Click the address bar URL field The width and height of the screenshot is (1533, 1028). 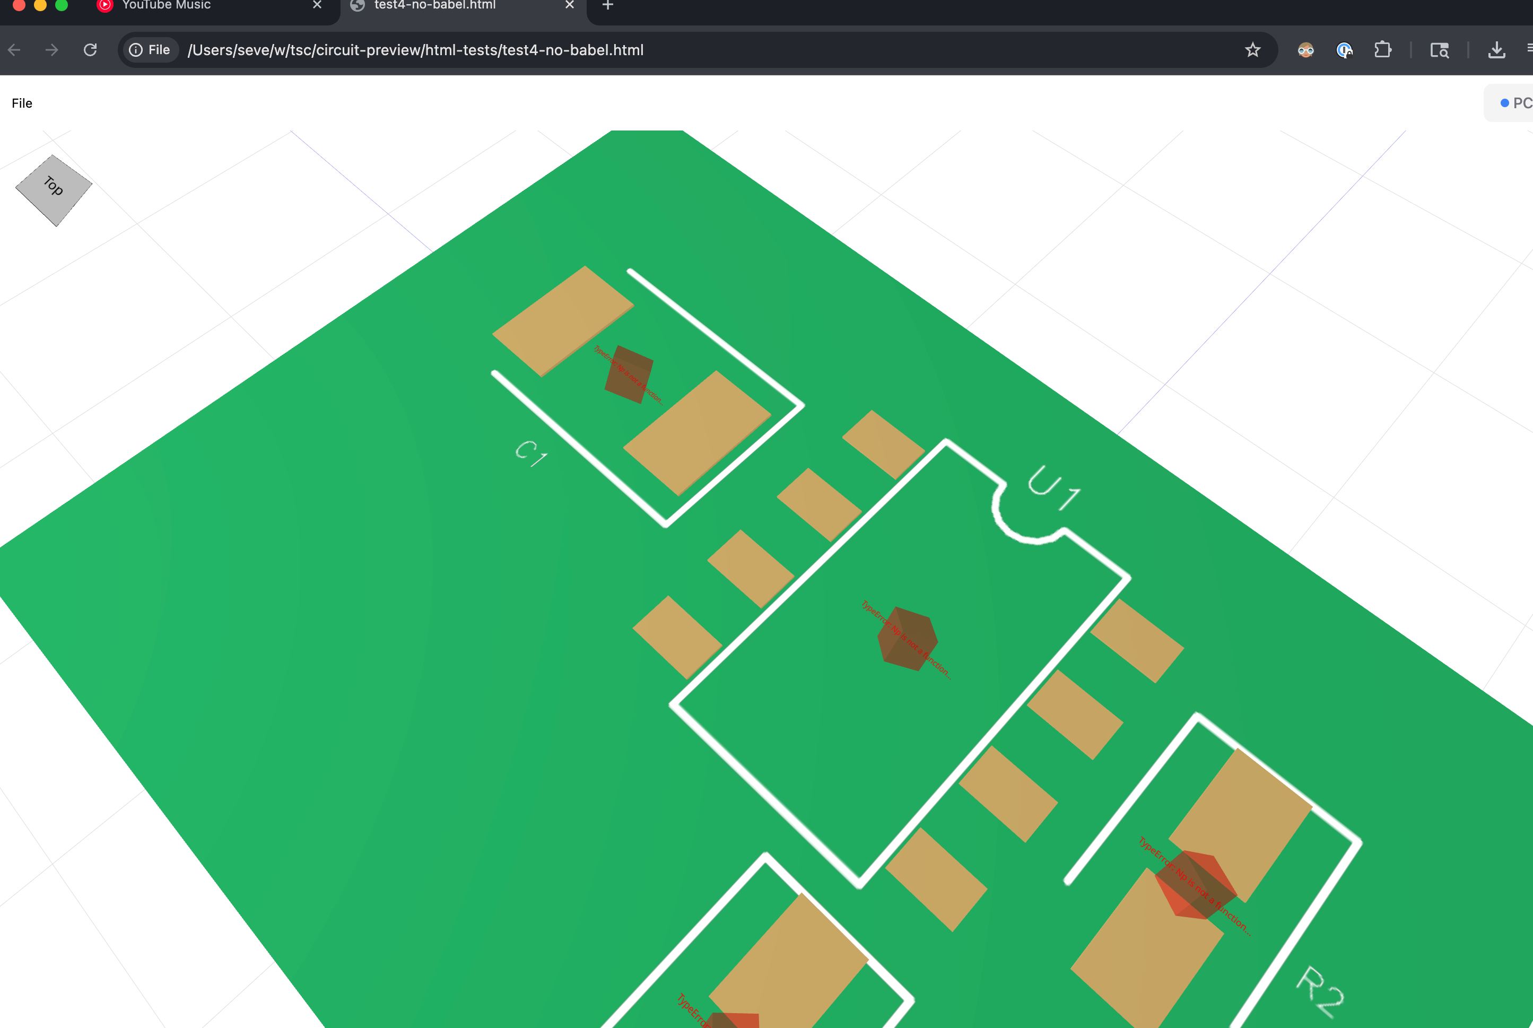click(x=416, y=50)
